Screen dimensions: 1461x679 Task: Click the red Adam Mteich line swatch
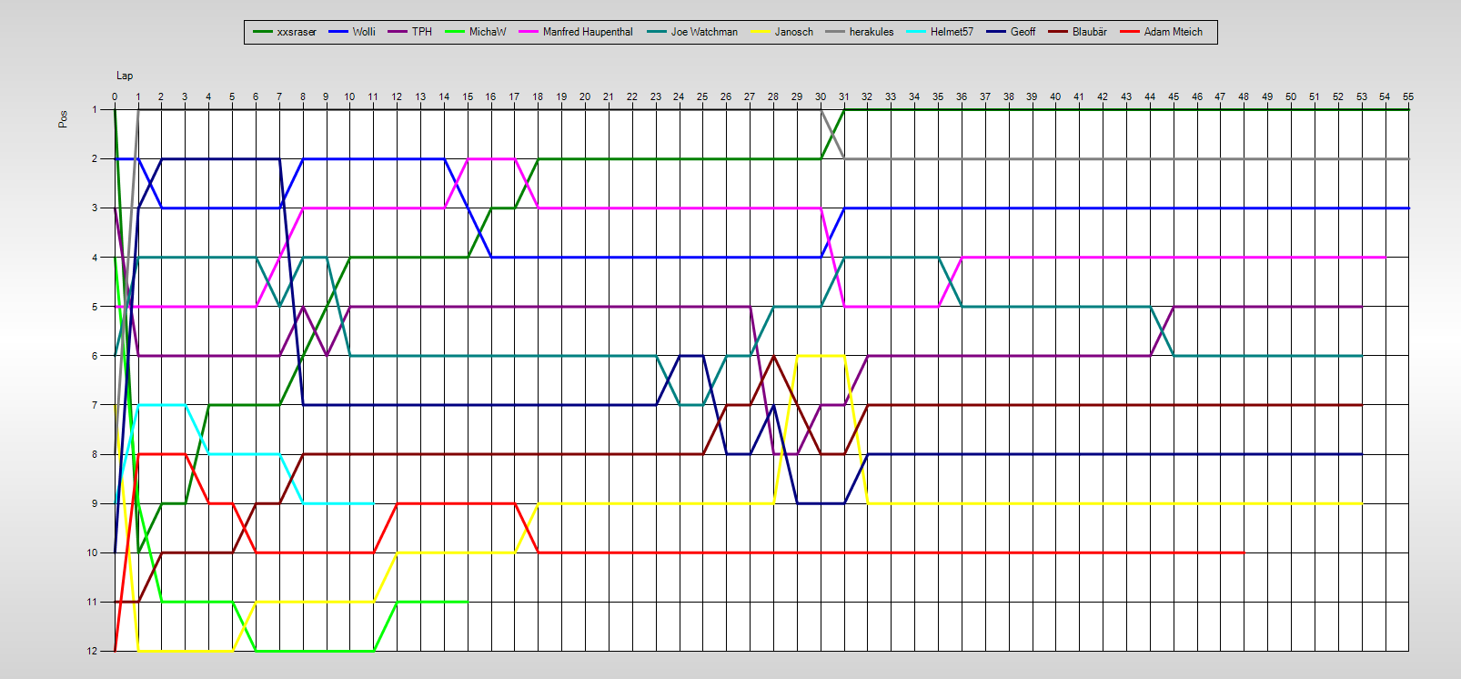(x=1131, y=32)
